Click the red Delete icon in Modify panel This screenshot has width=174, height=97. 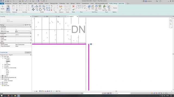pyautogui.click(x=51, y=10)
